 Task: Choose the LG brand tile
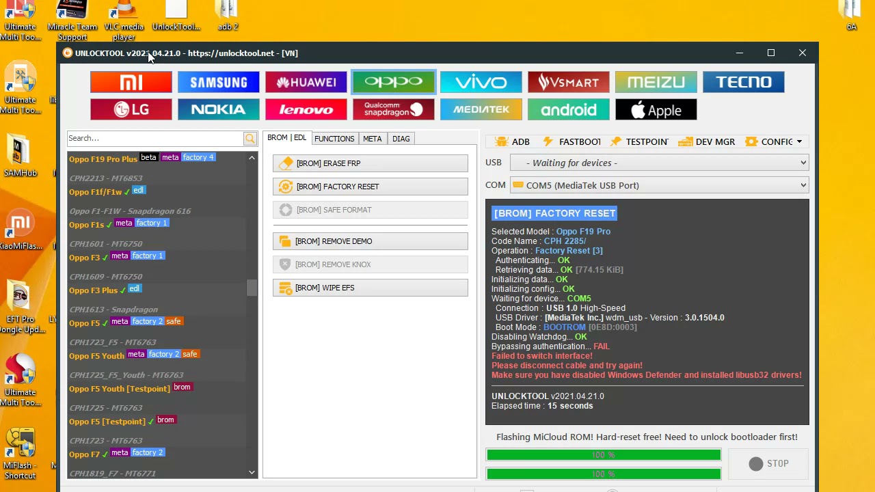tap(131, 109)
